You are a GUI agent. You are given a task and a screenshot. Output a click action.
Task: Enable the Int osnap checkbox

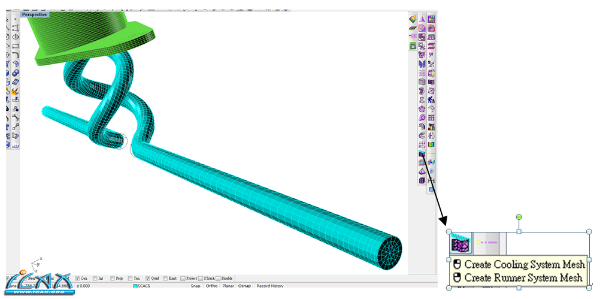(x=95, y=278)
